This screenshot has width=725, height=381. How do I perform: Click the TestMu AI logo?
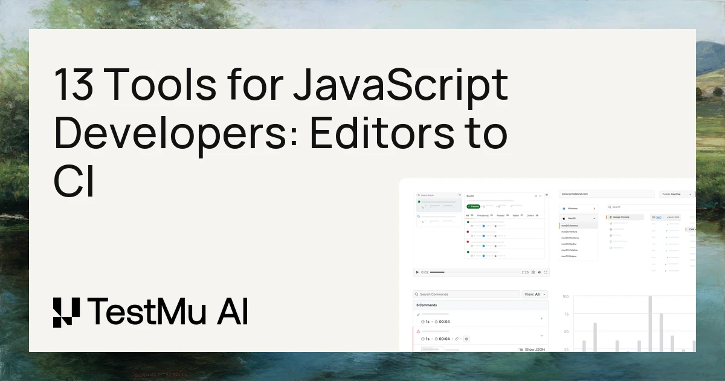click(150, 313)
